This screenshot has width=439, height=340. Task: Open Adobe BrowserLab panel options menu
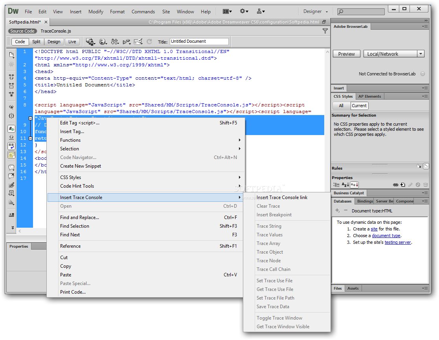(425, 27)
